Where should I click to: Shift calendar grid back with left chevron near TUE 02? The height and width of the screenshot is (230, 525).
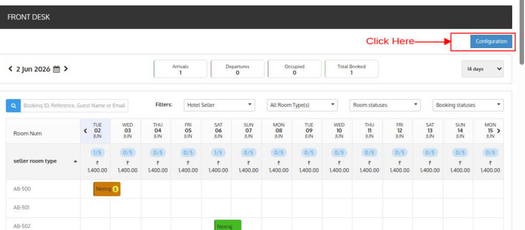pyautogui.click(x=86, y=131)
